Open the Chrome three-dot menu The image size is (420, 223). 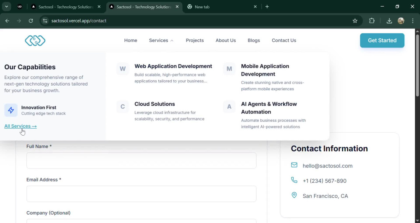(412, 21)
